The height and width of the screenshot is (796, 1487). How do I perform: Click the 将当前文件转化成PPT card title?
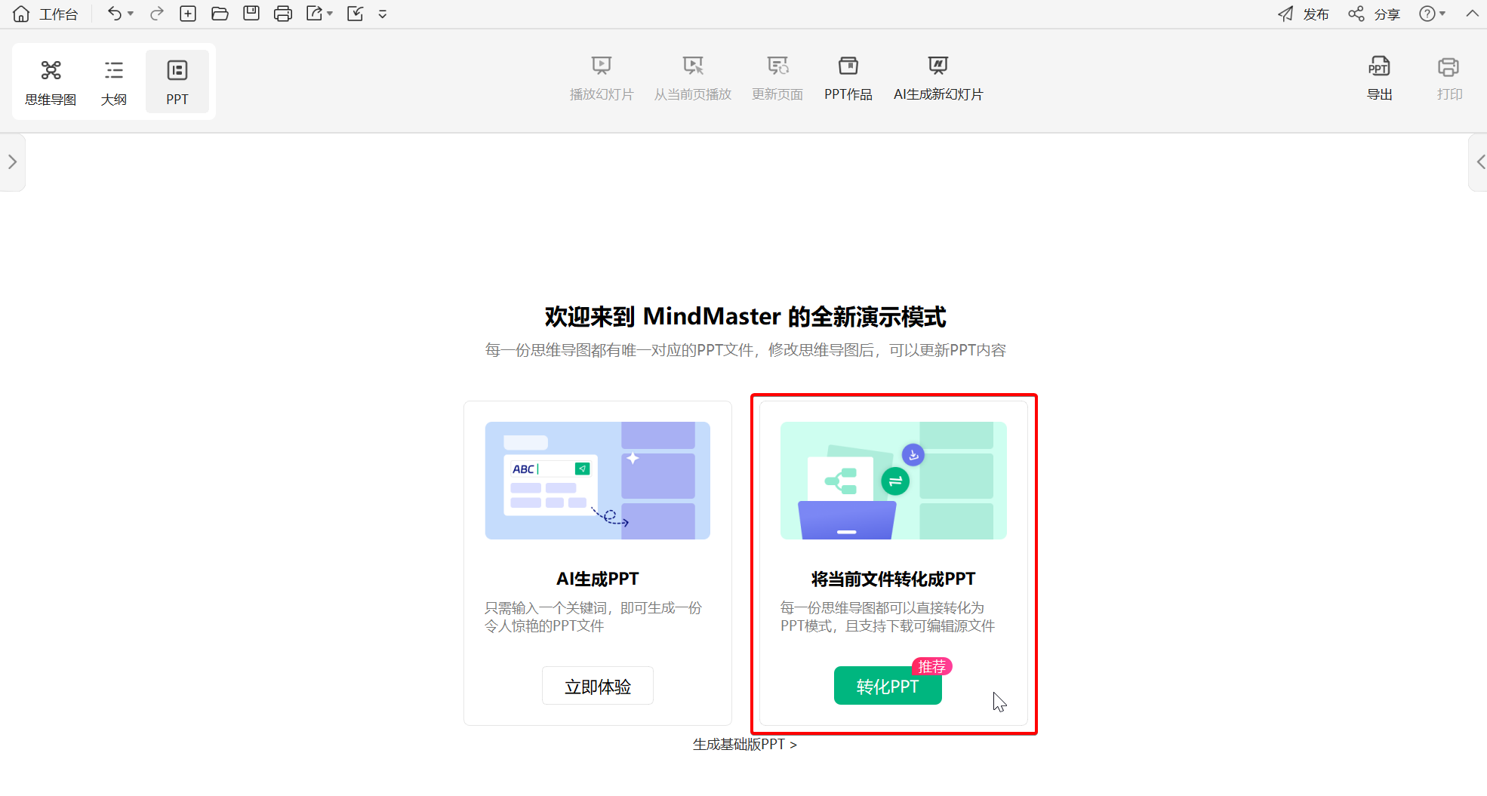pos(893,579)
